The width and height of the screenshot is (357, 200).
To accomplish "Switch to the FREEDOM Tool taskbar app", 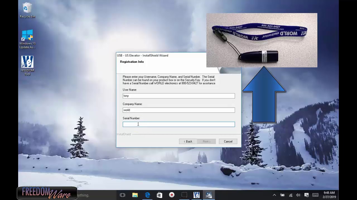I will pyautogui.click(x=196, y=195).
